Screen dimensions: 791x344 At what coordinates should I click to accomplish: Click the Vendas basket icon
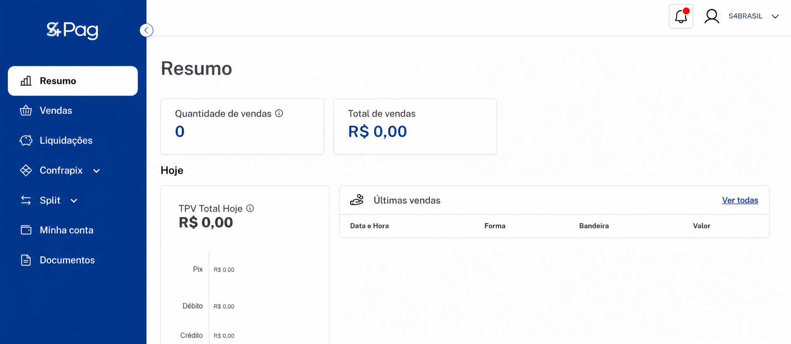coord(26,111)
